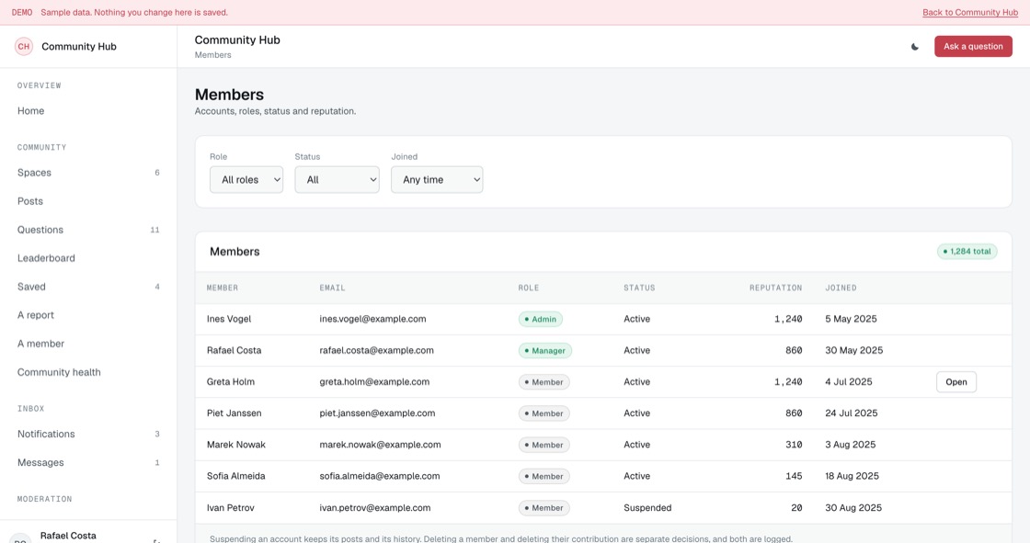Open Leaderboard in the sidebar
Image resolution: width=1030 pixels, height=543 pixels.
(88, 258)
